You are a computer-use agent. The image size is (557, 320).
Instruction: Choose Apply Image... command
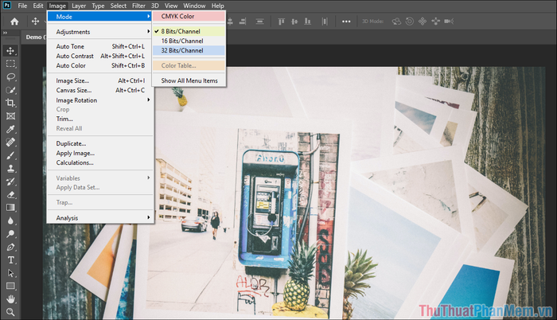(100, 154)
